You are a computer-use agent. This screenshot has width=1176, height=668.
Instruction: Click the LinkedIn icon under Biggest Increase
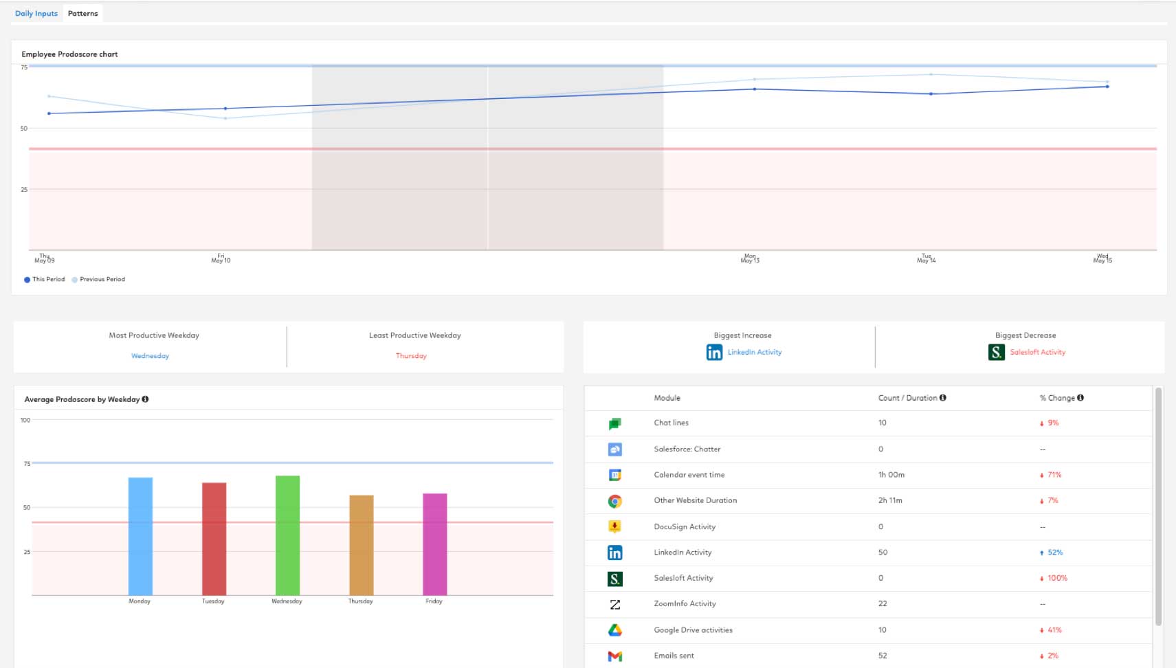[714, 353]
